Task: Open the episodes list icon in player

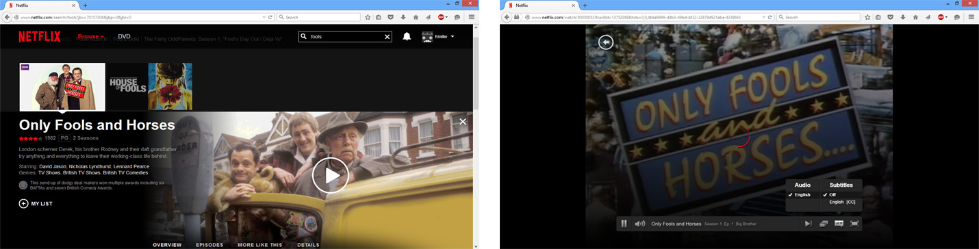Action: (824, 224)
